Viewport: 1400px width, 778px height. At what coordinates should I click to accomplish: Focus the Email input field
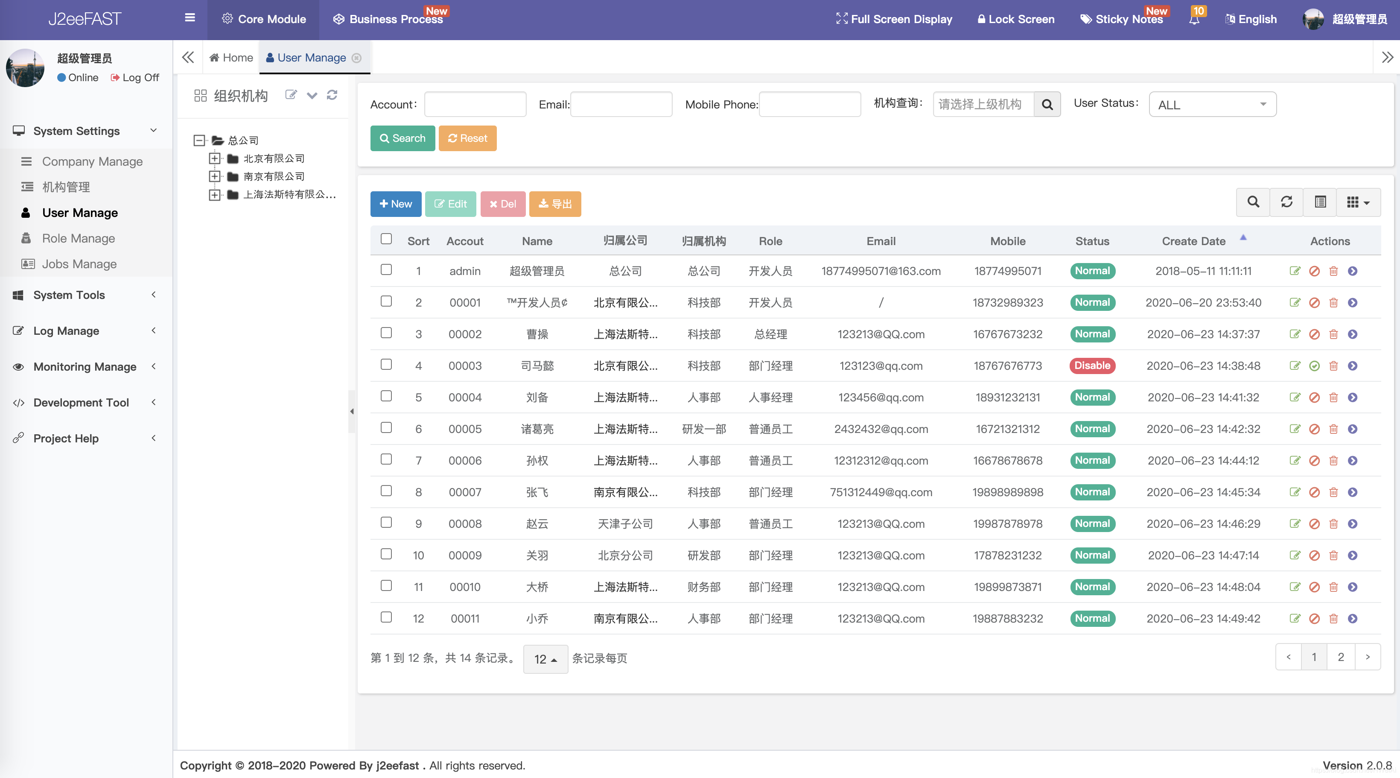621,104
